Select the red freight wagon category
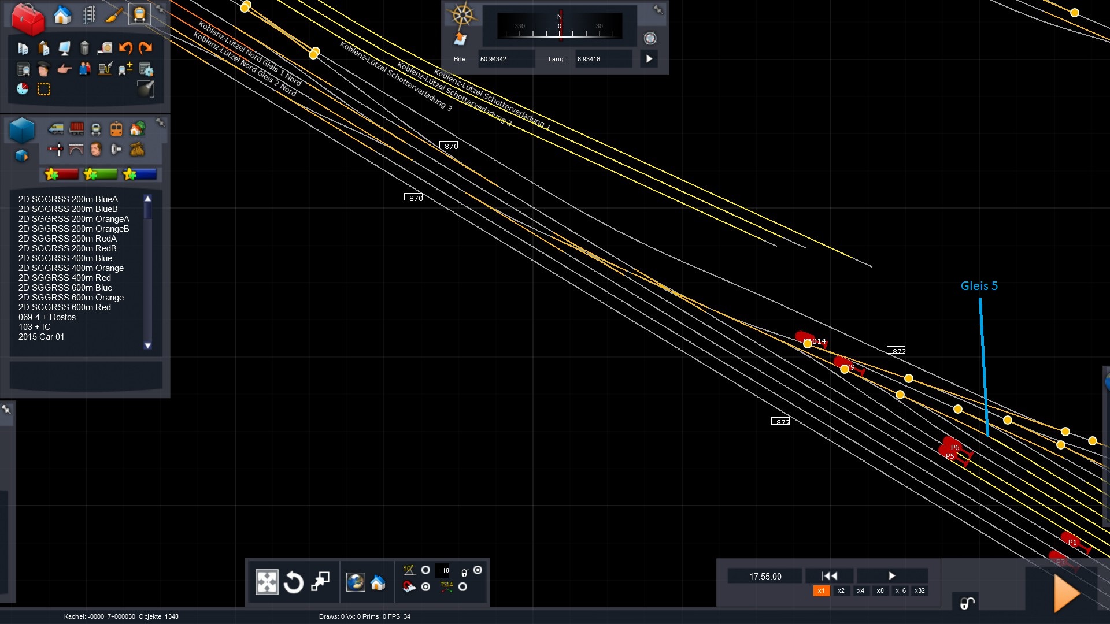 76,129
